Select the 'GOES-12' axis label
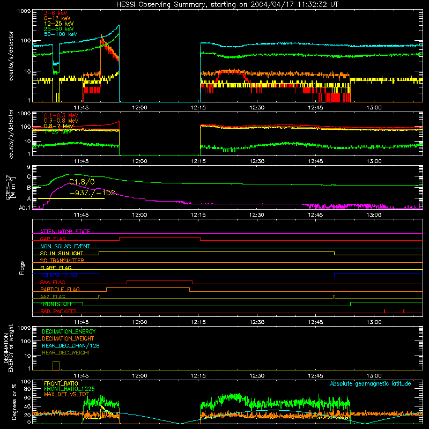Image resolution: width=429 pixels, height=429 pixels. (9, 187)
